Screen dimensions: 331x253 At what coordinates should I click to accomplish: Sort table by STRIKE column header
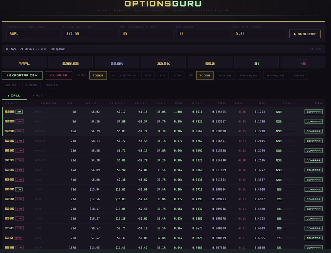coord(11,103)
